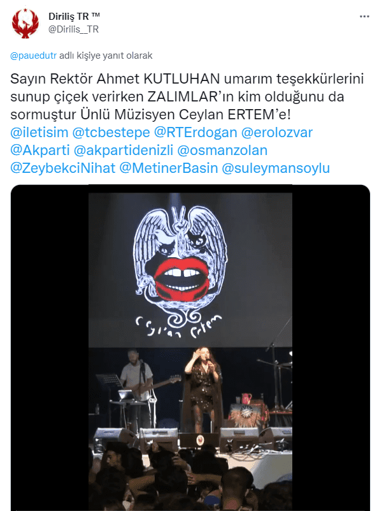The image size is (377, 511).
Task: Click the tweet body text
Action: pos(187,96)
